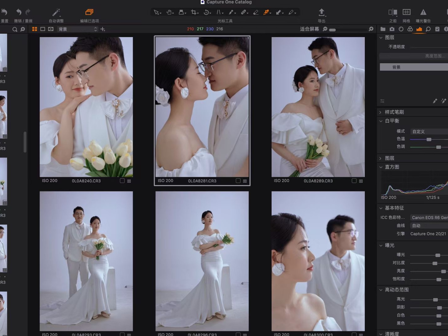Screen dimensions: 448x336
Task: Select the Pan hand tool
Action: tap(169, 12)
